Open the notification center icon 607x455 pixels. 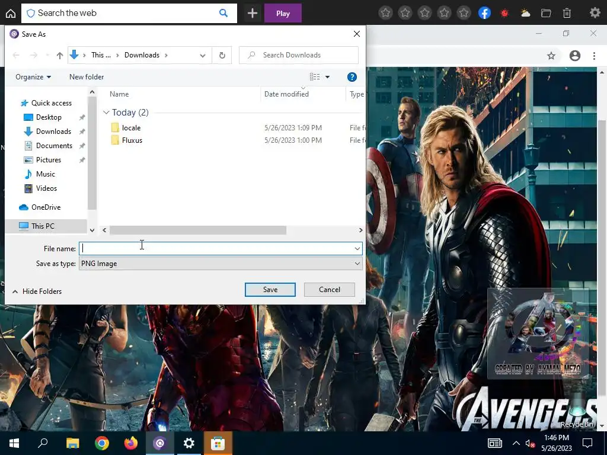pos(587,443)
